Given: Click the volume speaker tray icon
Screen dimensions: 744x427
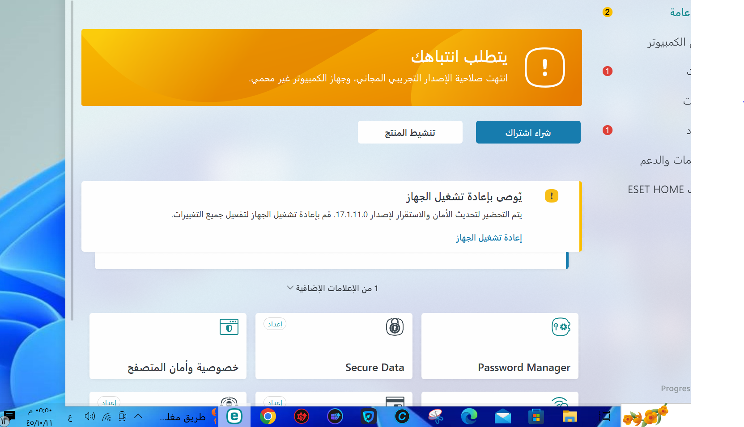Looking at the screenshot, I should click(x=89, y=417).
